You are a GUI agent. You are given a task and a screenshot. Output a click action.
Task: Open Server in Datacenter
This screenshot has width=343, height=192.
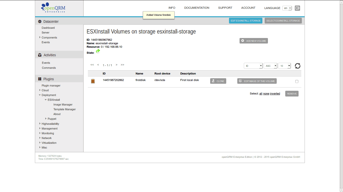tap(45, 32)
